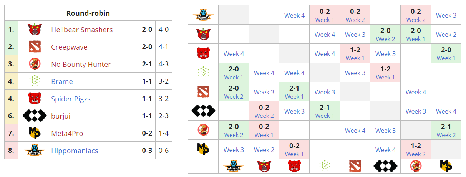Open the Hellbear Smashers team name link

[x=82, y=30]
